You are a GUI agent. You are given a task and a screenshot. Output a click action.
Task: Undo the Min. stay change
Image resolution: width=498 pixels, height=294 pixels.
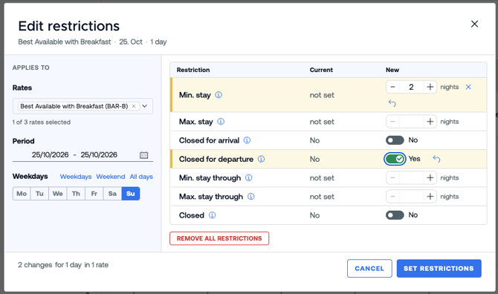point(392,103)
